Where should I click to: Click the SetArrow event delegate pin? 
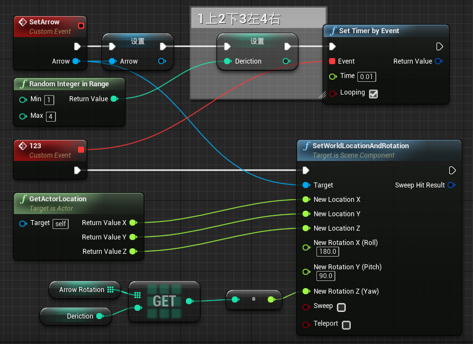coord(81,25)
